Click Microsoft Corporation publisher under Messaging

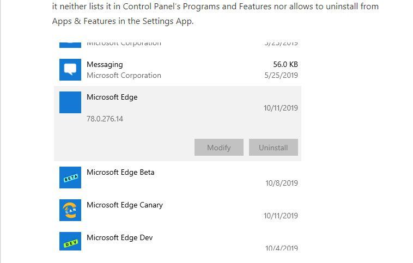click(x=124, y=75)
